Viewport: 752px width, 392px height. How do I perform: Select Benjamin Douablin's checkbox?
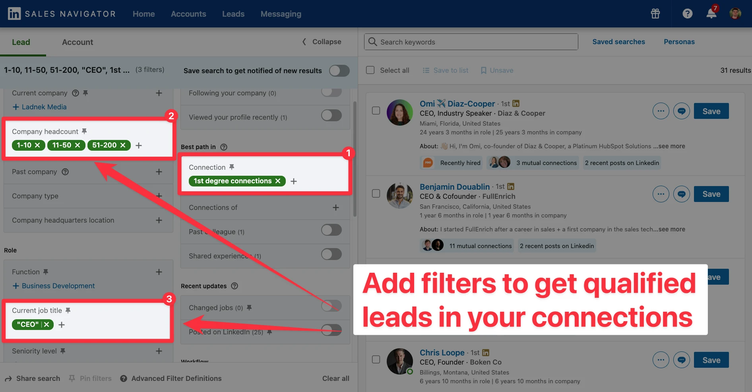[x=376, y=194]
